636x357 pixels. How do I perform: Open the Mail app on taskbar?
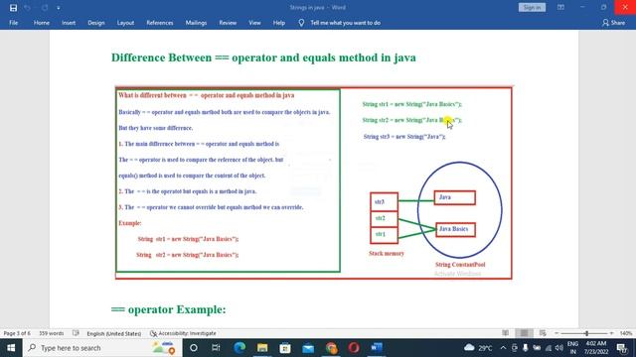pos(308,348)
